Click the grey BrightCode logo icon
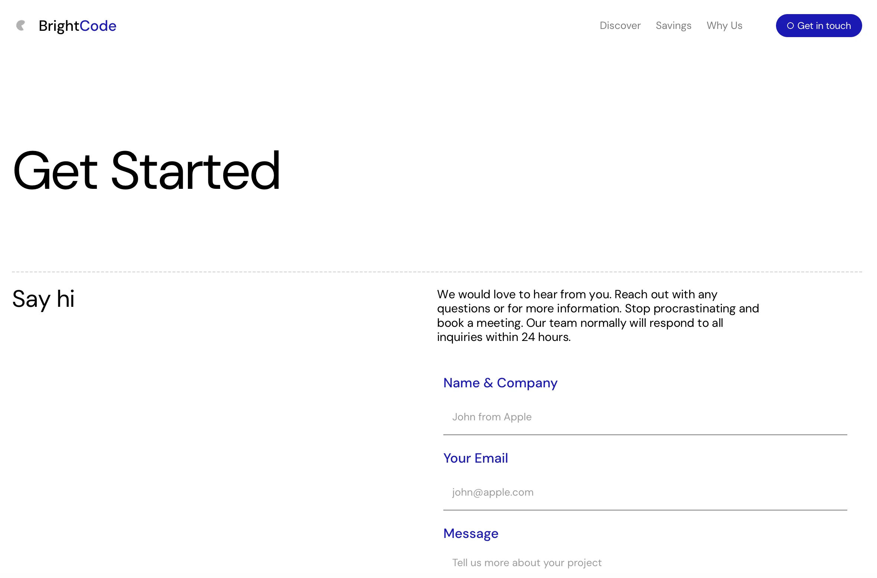Screen dimensions: 877x578 [21, 26]
